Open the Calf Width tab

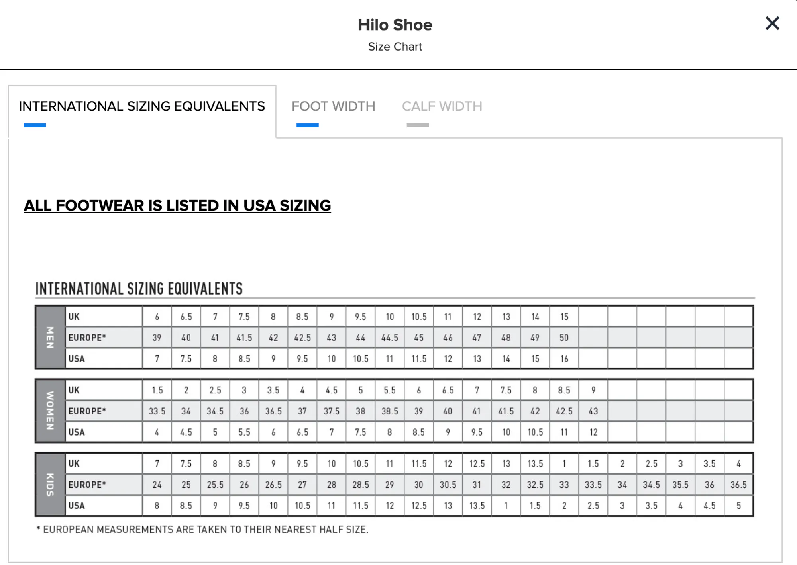tap(442, 106)
